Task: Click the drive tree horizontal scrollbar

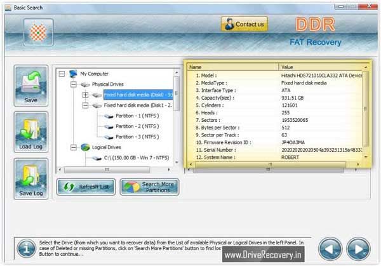Action: (x=107, y=170)
